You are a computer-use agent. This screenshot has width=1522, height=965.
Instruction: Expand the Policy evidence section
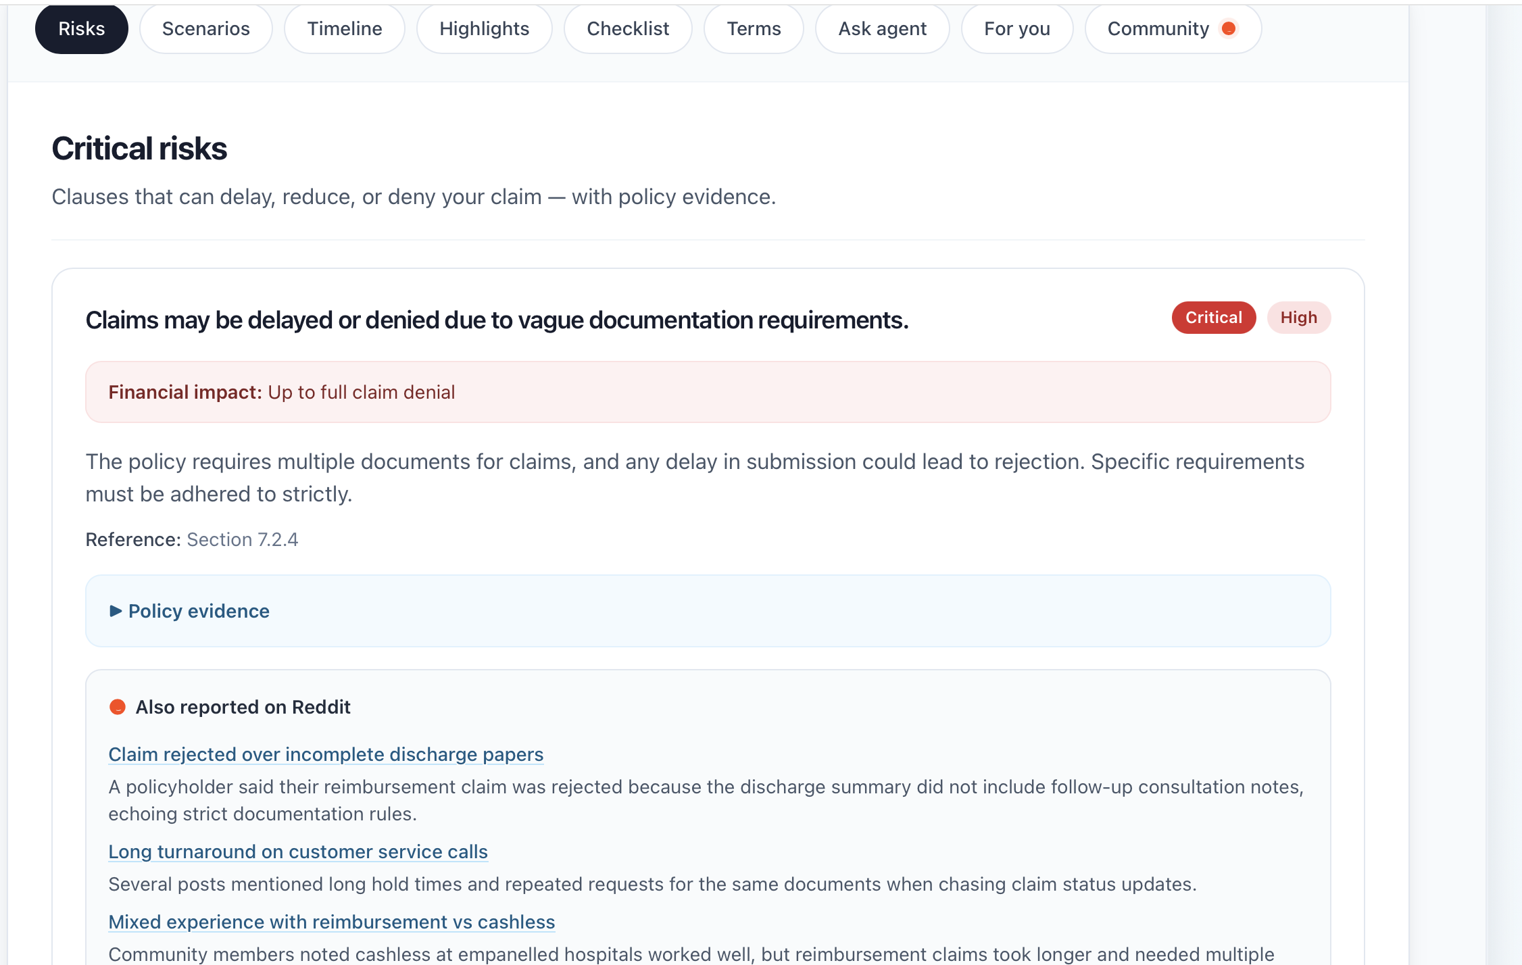(x=708, y=611)
